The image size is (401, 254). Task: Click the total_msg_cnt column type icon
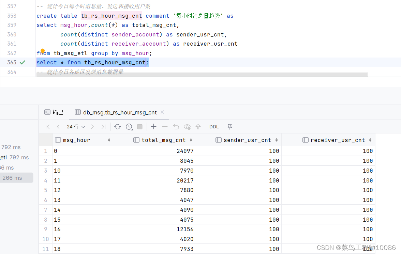136,140
